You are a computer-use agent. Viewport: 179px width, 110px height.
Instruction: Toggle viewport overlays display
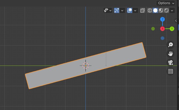coord(129,11)
